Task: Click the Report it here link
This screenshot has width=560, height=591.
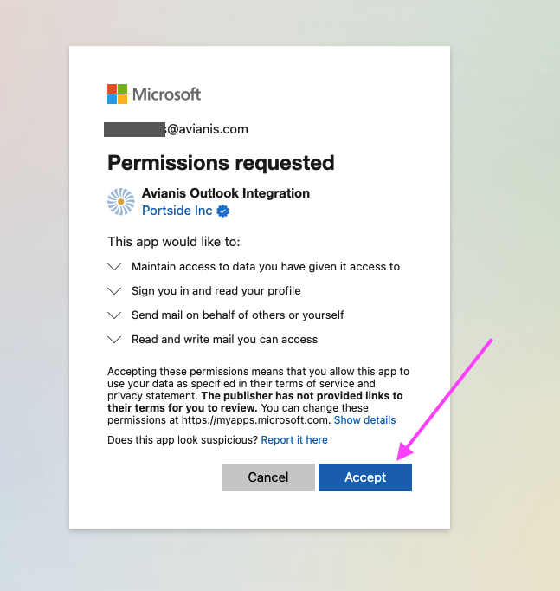Action: (294, 440)
